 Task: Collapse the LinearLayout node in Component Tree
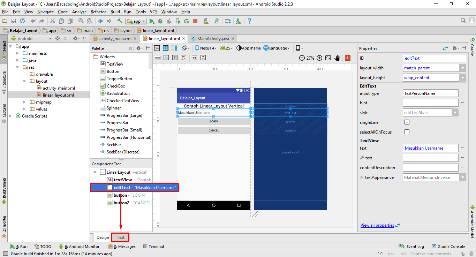tap(95, 172)
